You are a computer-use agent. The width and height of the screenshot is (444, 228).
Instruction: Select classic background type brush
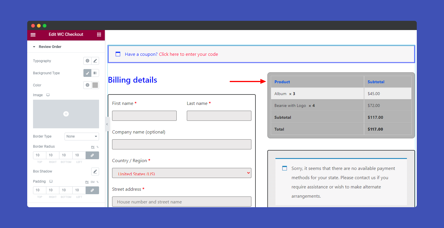87,73
